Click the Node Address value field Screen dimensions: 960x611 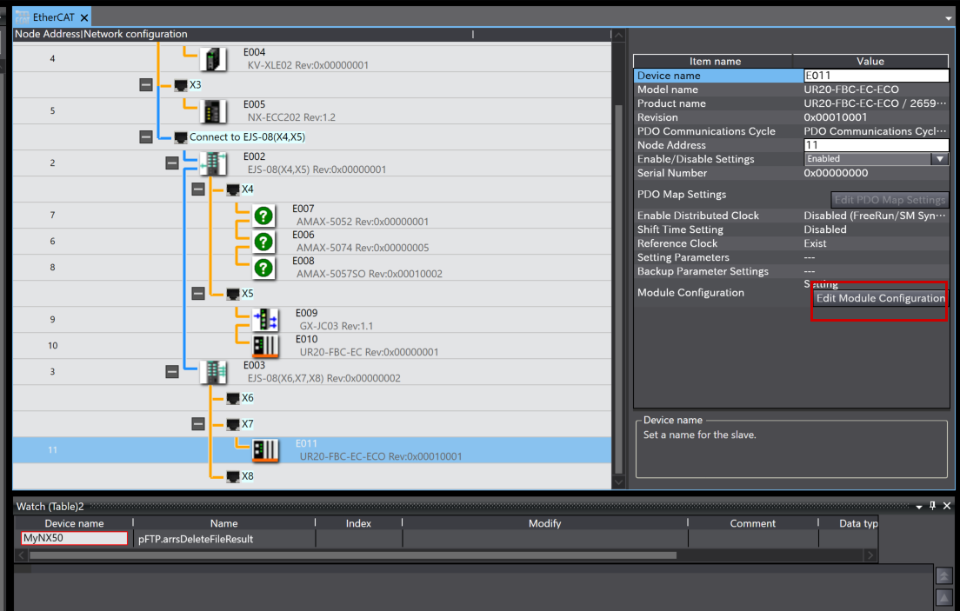(875, 145)
